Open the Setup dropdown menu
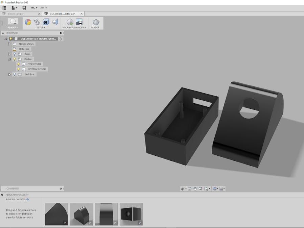Screen dimensions: 304x228 [x=41, y=27]
